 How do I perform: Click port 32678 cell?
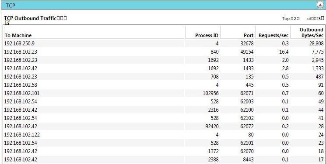point(247,44)
